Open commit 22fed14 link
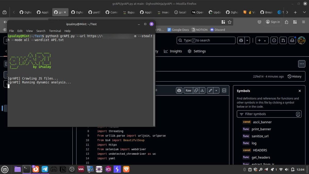 pyautogui.click(x=259, y=76)
